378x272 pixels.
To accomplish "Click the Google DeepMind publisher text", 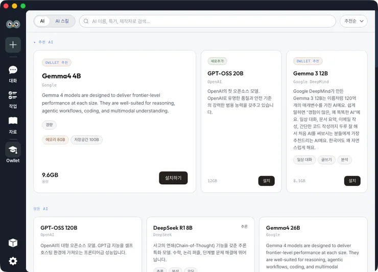I will click(311, 82).
